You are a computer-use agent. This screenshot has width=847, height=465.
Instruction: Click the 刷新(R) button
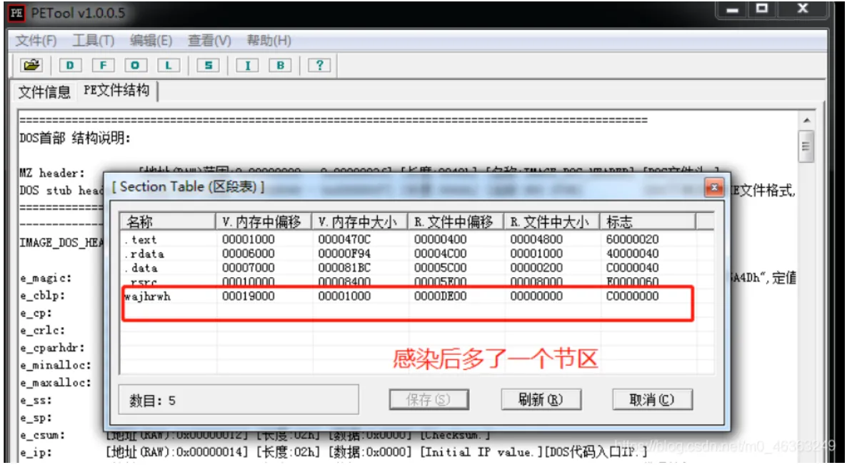point(540,400)
